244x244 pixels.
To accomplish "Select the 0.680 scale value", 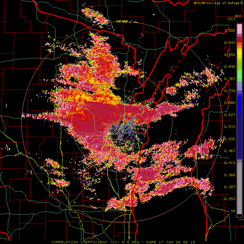I will [x=230, y=103].
